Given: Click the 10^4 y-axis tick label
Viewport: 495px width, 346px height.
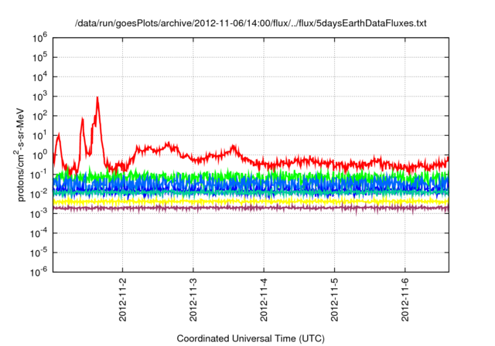Looking at the screenshot, I should click(x=39, y=77).
